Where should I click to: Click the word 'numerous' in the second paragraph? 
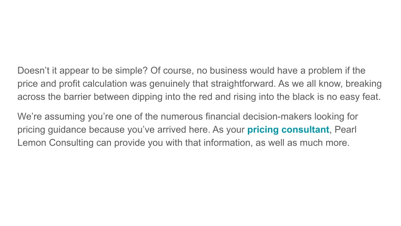click(182, 117)
